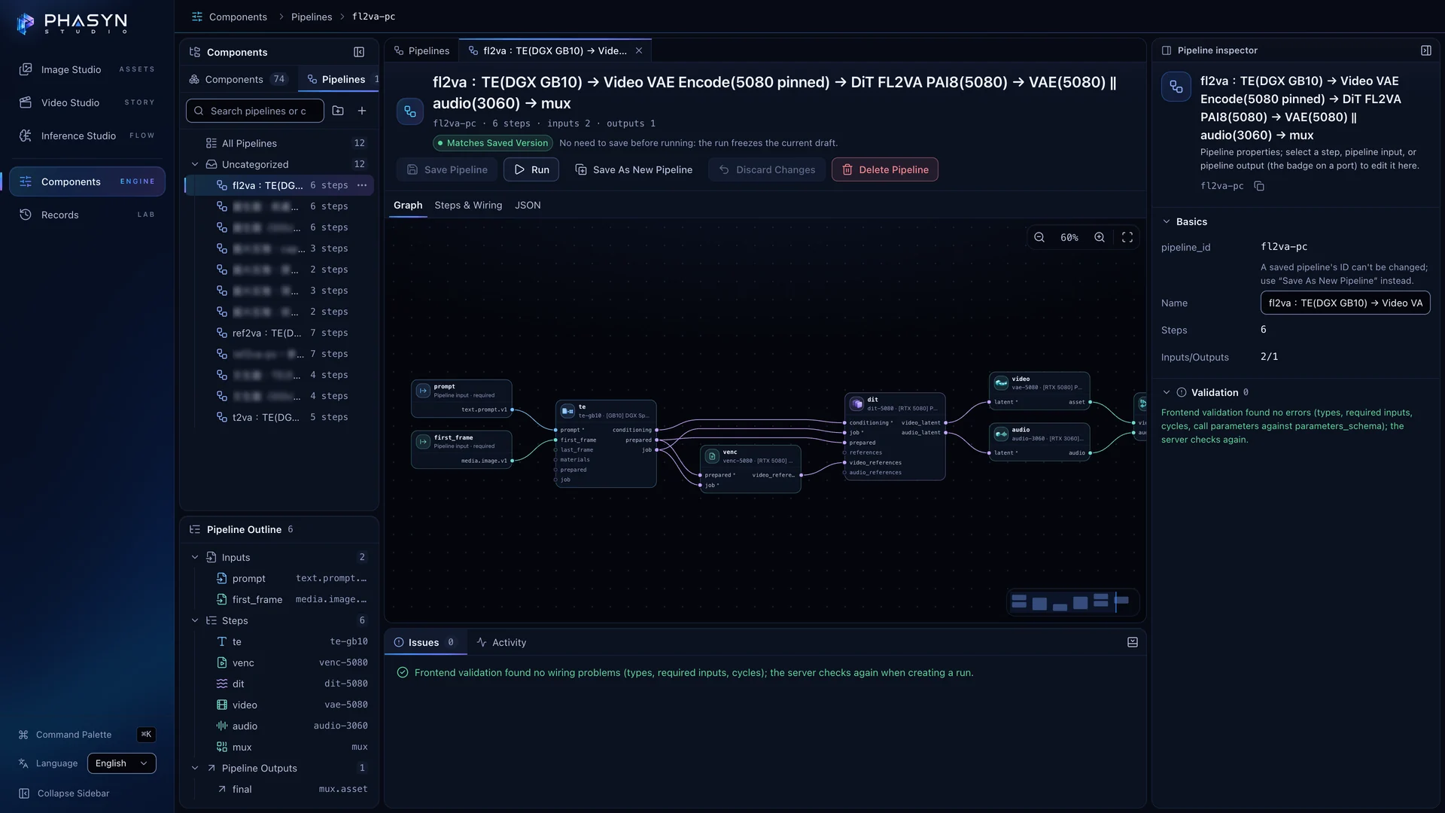Select the ref2va pipeline with 7 steps
The width and height of the screenshot is (1445, 813).
[x=280, y=333]
